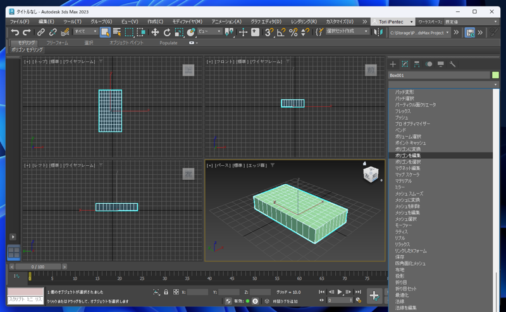The width and height of the screenshot is (506, 312).
Task: Open the Create command panel tab
Action: point(393,65)
